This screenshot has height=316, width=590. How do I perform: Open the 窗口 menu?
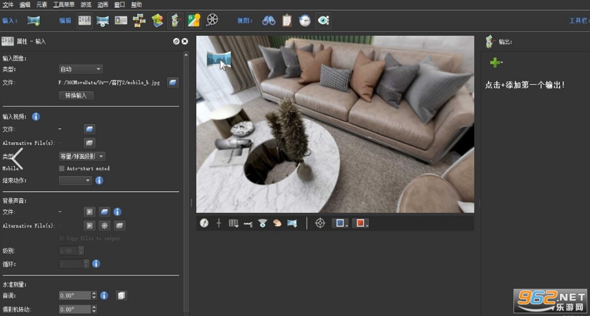[x=119, y=4]
